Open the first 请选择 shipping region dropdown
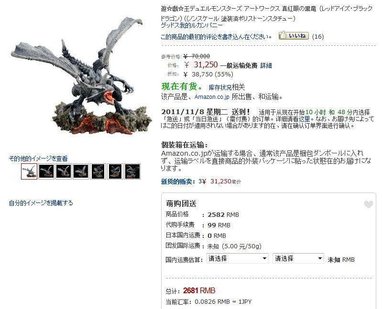 (237, 258)
